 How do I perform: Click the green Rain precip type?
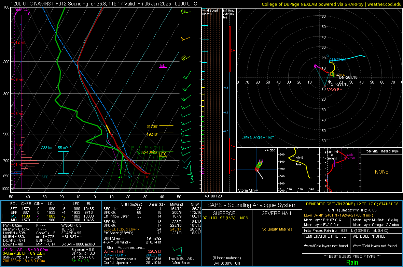coord(352,262)
